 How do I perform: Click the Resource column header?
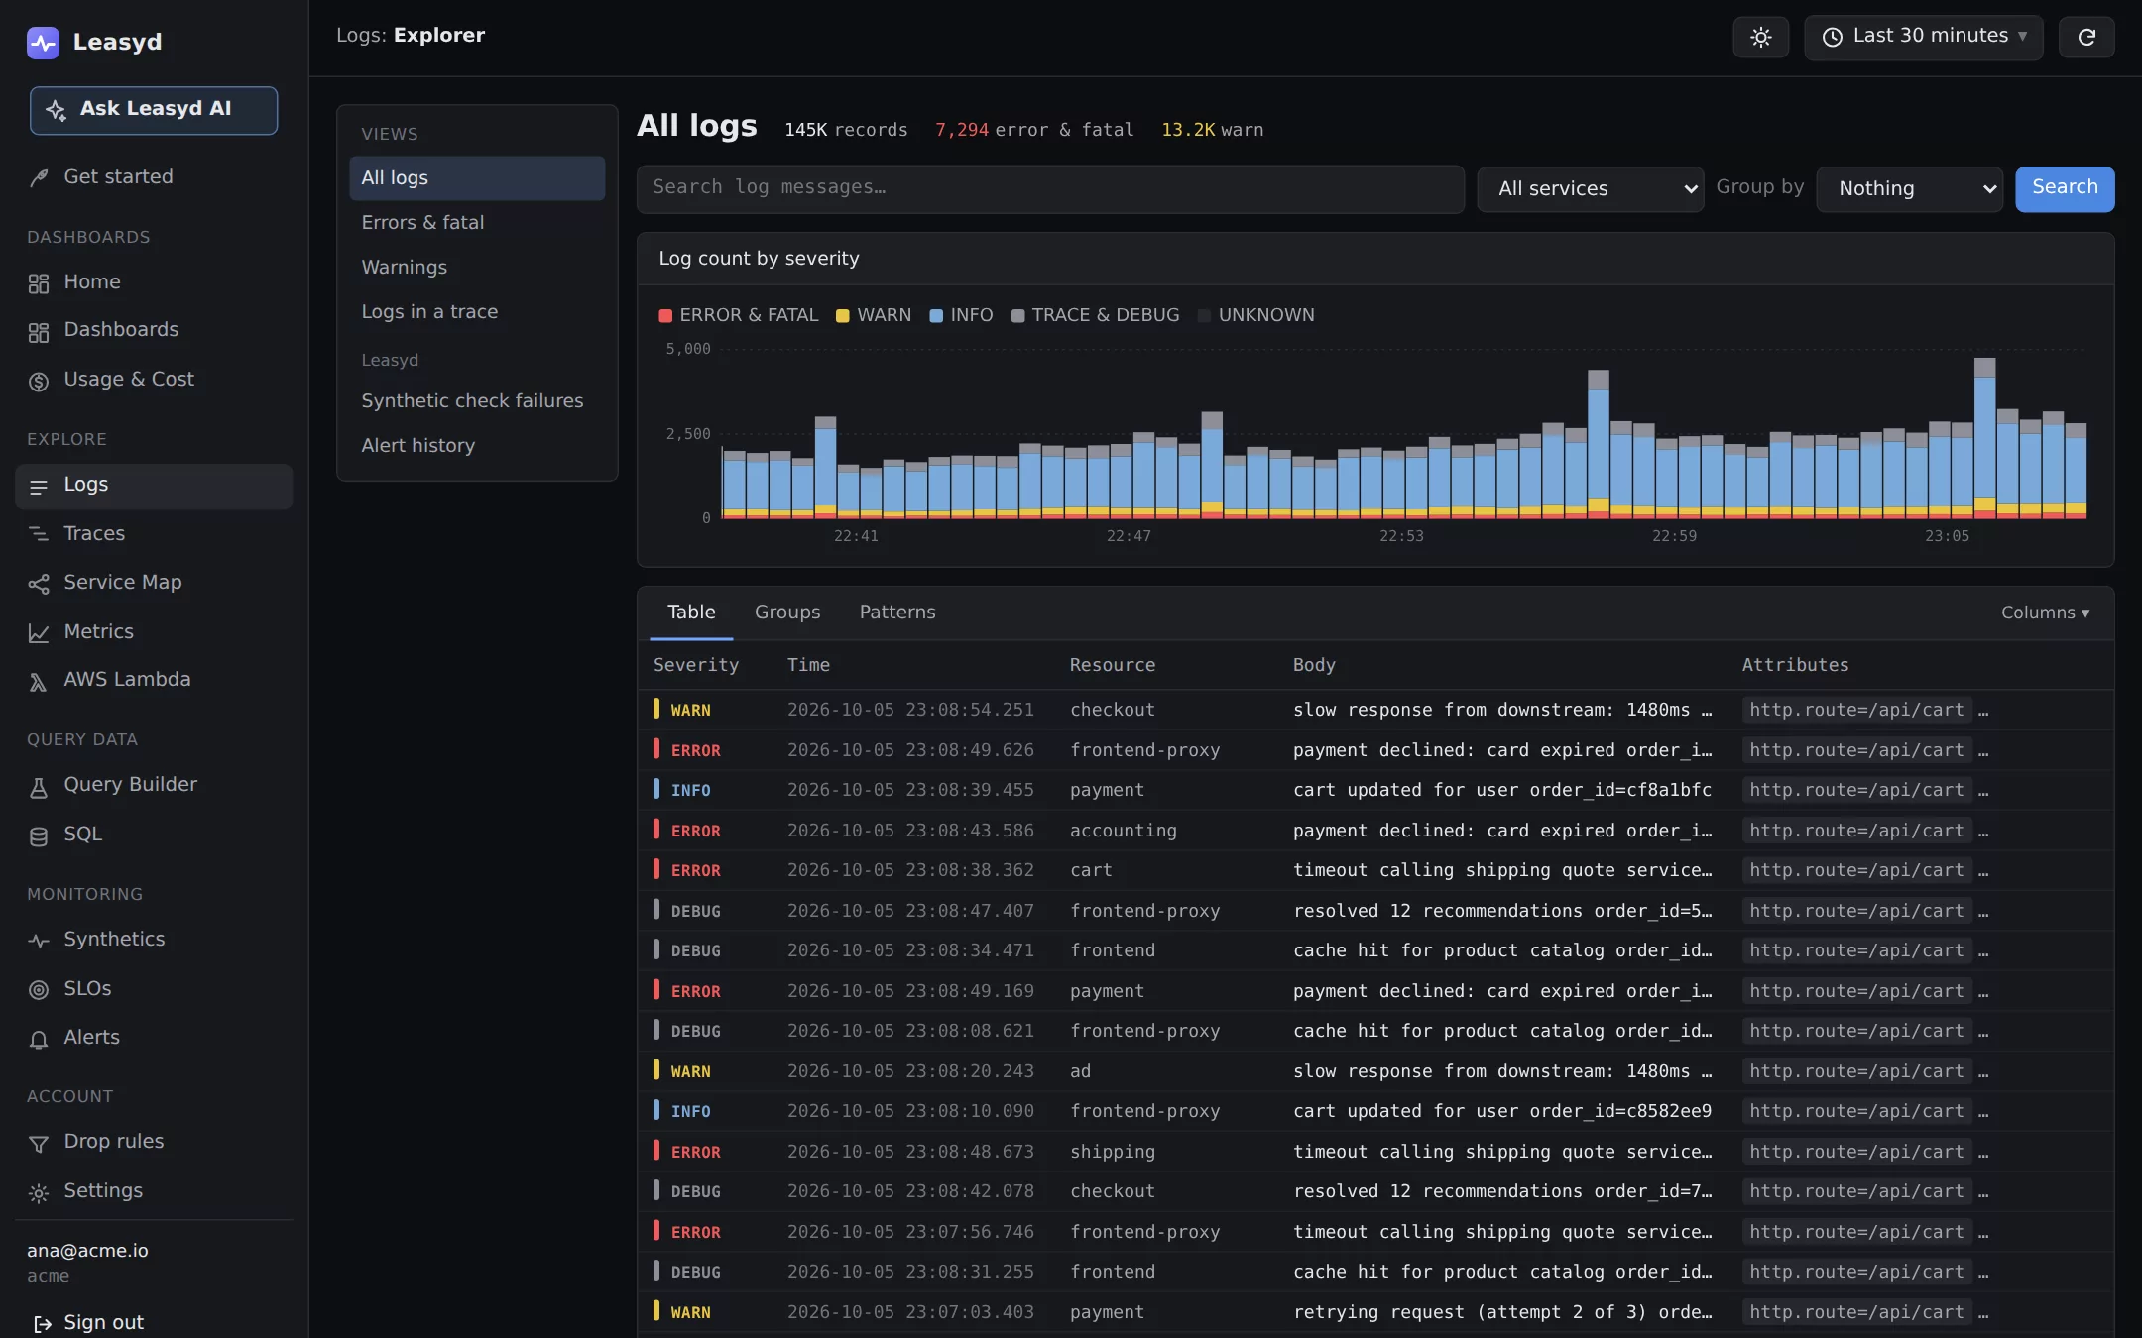(x=1113, y=665)
